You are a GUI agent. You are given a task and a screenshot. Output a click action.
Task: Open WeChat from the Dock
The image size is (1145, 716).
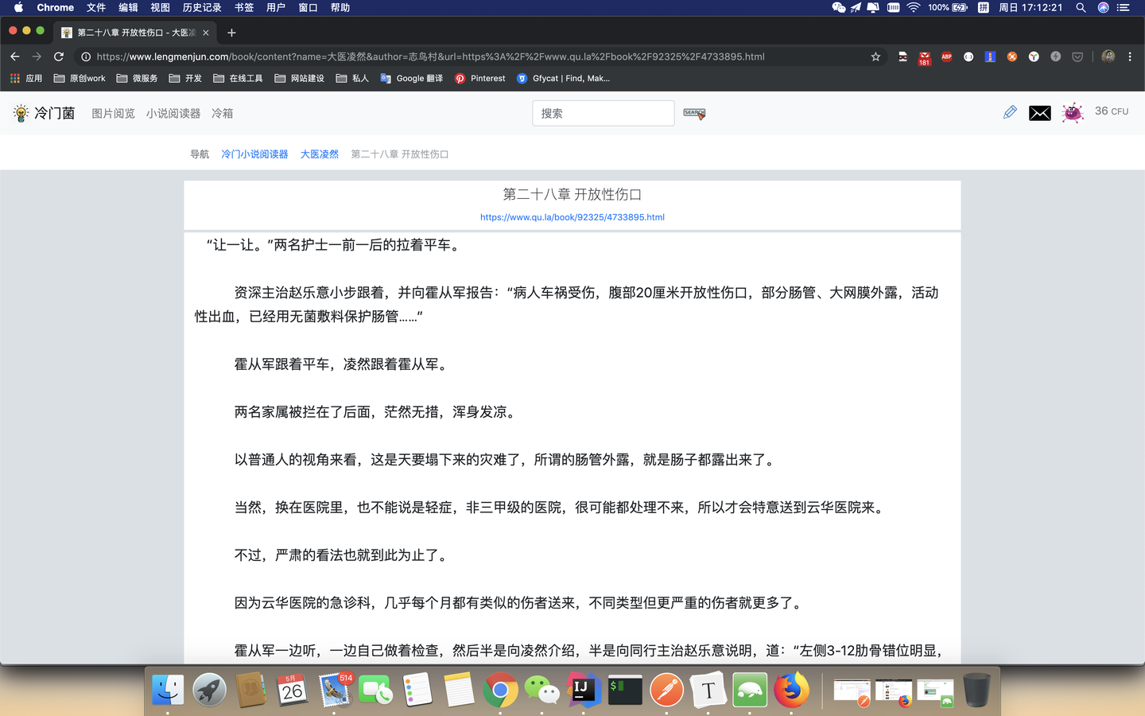tap(542, 690)
